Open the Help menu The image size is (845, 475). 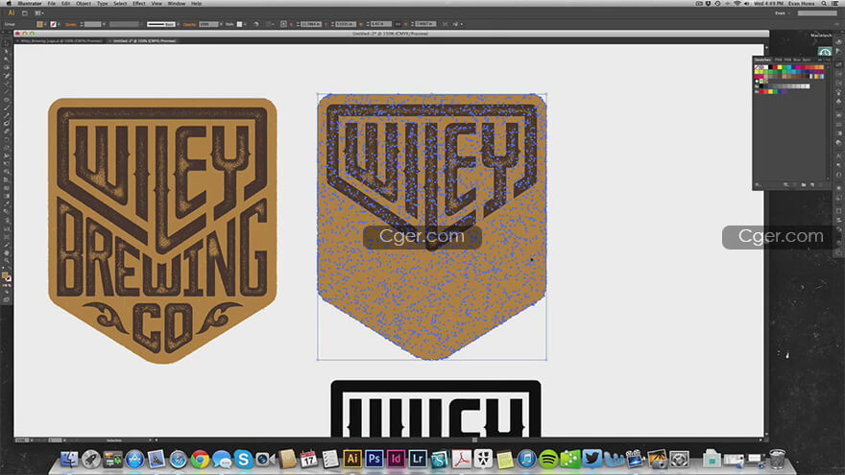[196, 3]
